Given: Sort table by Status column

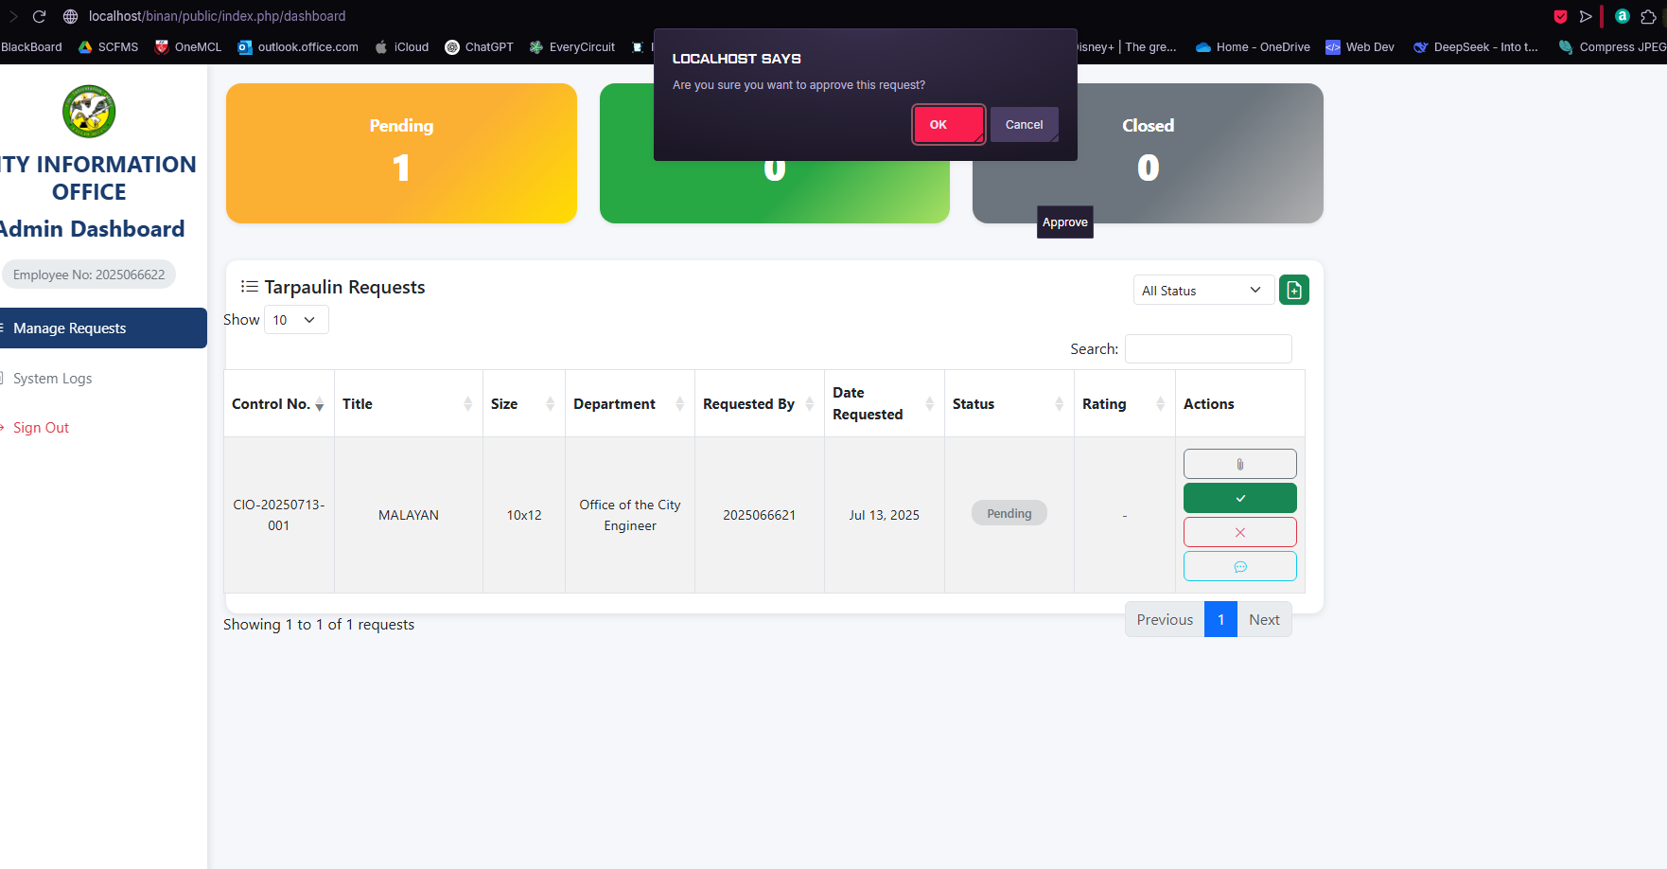Looking at the screenshot, I should [x=1009, y=403].
